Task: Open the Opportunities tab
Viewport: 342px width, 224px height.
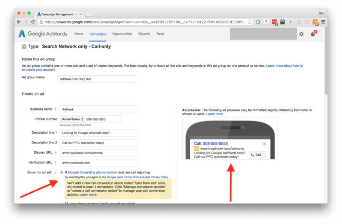Action: tap(122, 34)
